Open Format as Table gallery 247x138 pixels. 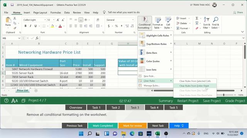coord(157,23)
